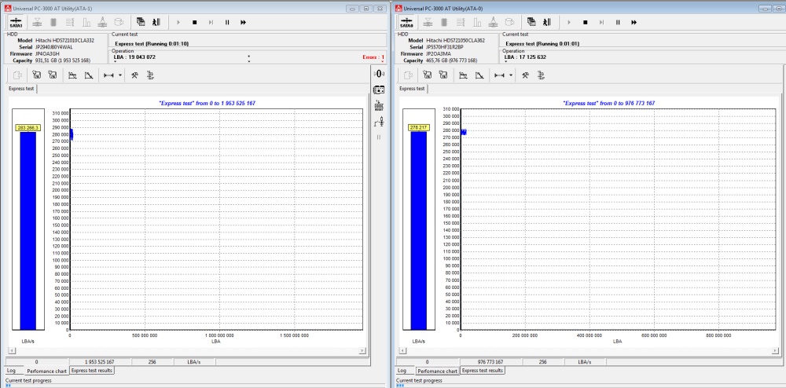
Task: Click the fast-forward button in the ATA-1 toolbar
Action: click(243, 22)
